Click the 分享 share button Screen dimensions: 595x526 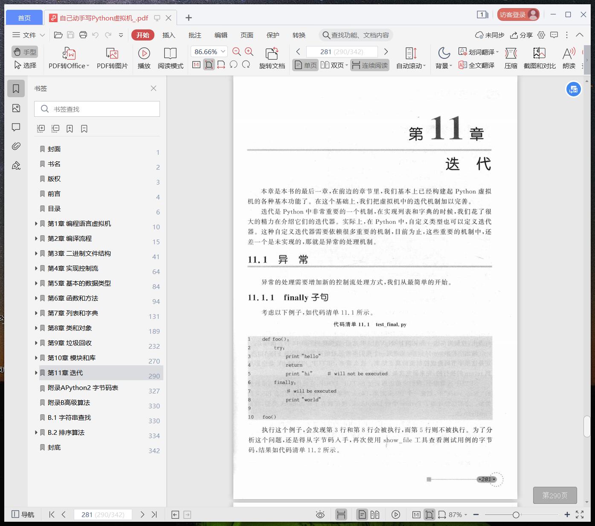coord(521,35)
